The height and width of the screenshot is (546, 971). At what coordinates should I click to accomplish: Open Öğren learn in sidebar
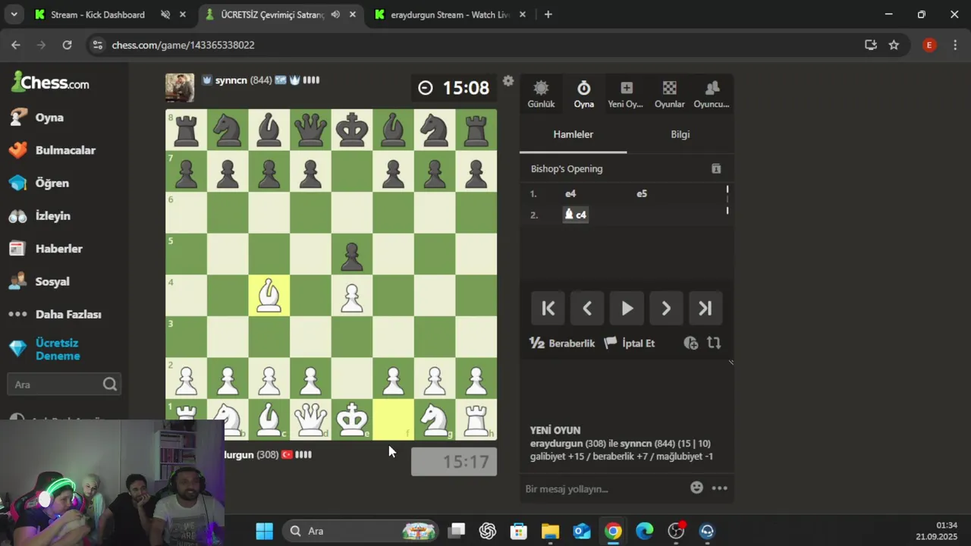(x=52, y=183)
